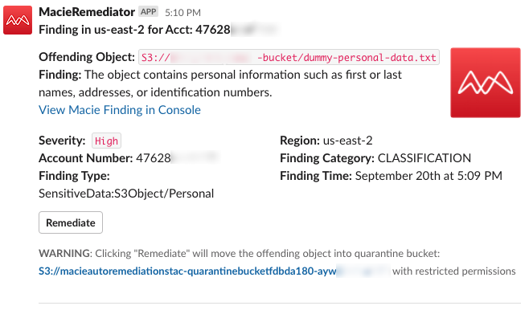Click the Severity label
This screenshot has height=310, width=529.
[x=62, y=141]
